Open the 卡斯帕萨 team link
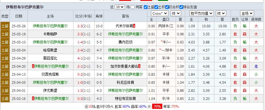Screen dimensions: 265x110 (50, 34)
